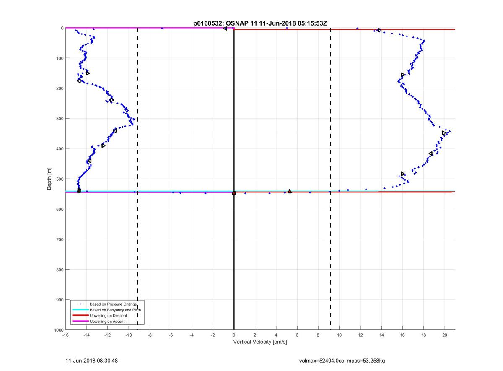Click velocity axis tick label -12
The height and width of the screenshot is (371, 503).
[x=107, y=335]
